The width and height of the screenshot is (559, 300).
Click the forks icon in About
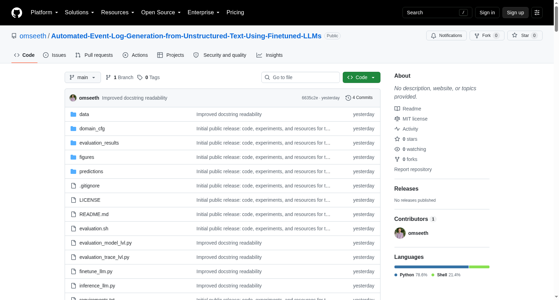pos(397,159)
